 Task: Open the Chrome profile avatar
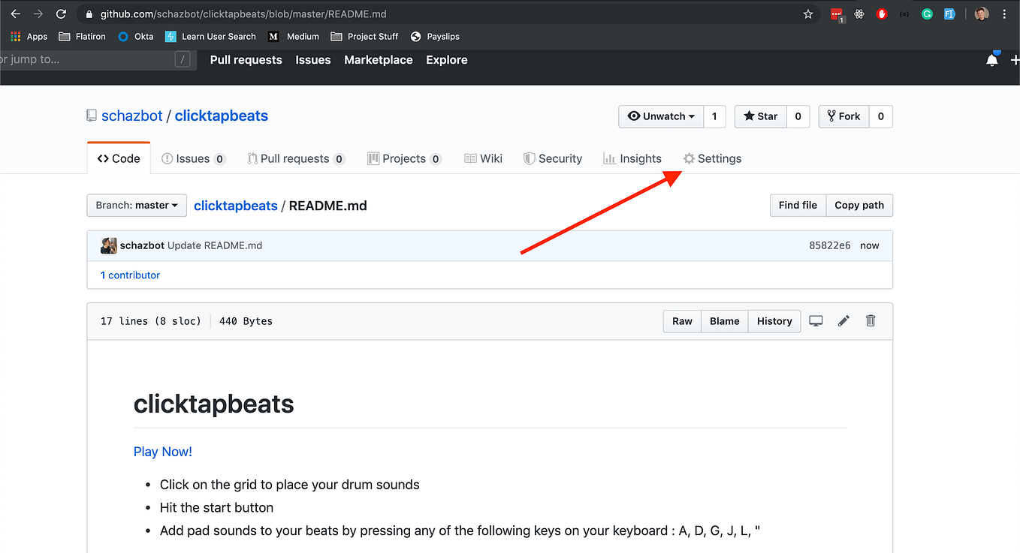(x=982, y=14)
